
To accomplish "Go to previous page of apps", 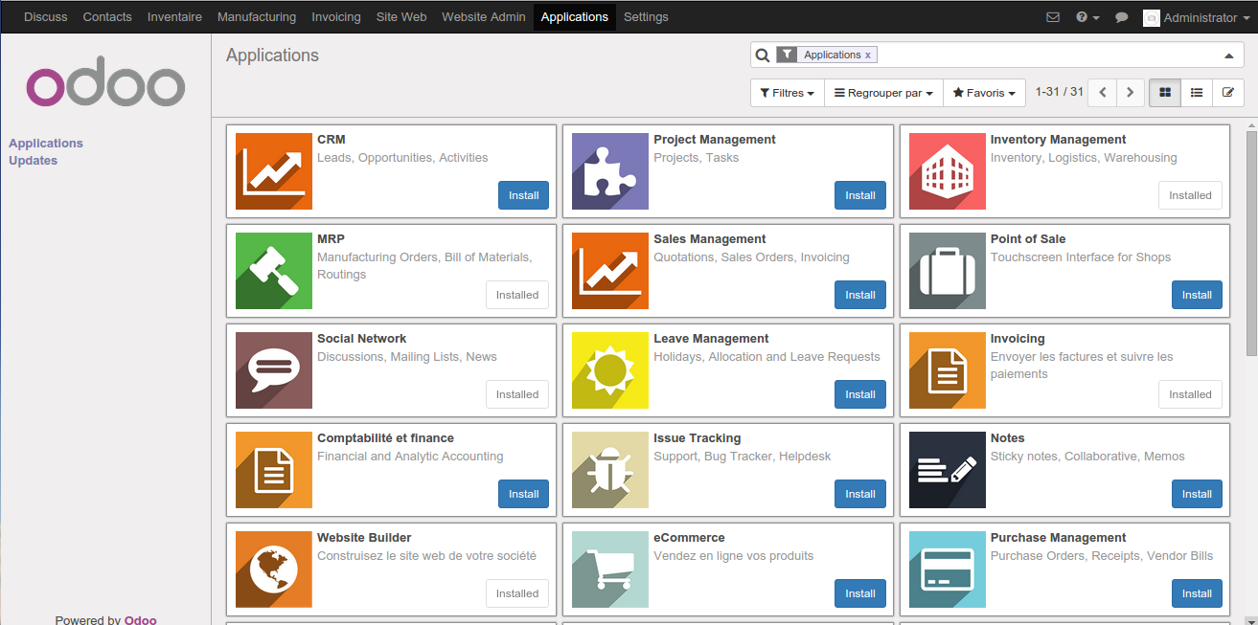I will (x=1103, y=93).
